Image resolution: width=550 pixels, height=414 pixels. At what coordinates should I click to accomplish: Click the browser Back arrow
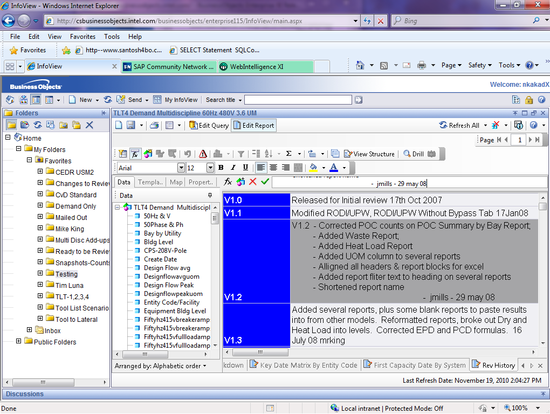[x=9, y=21]
